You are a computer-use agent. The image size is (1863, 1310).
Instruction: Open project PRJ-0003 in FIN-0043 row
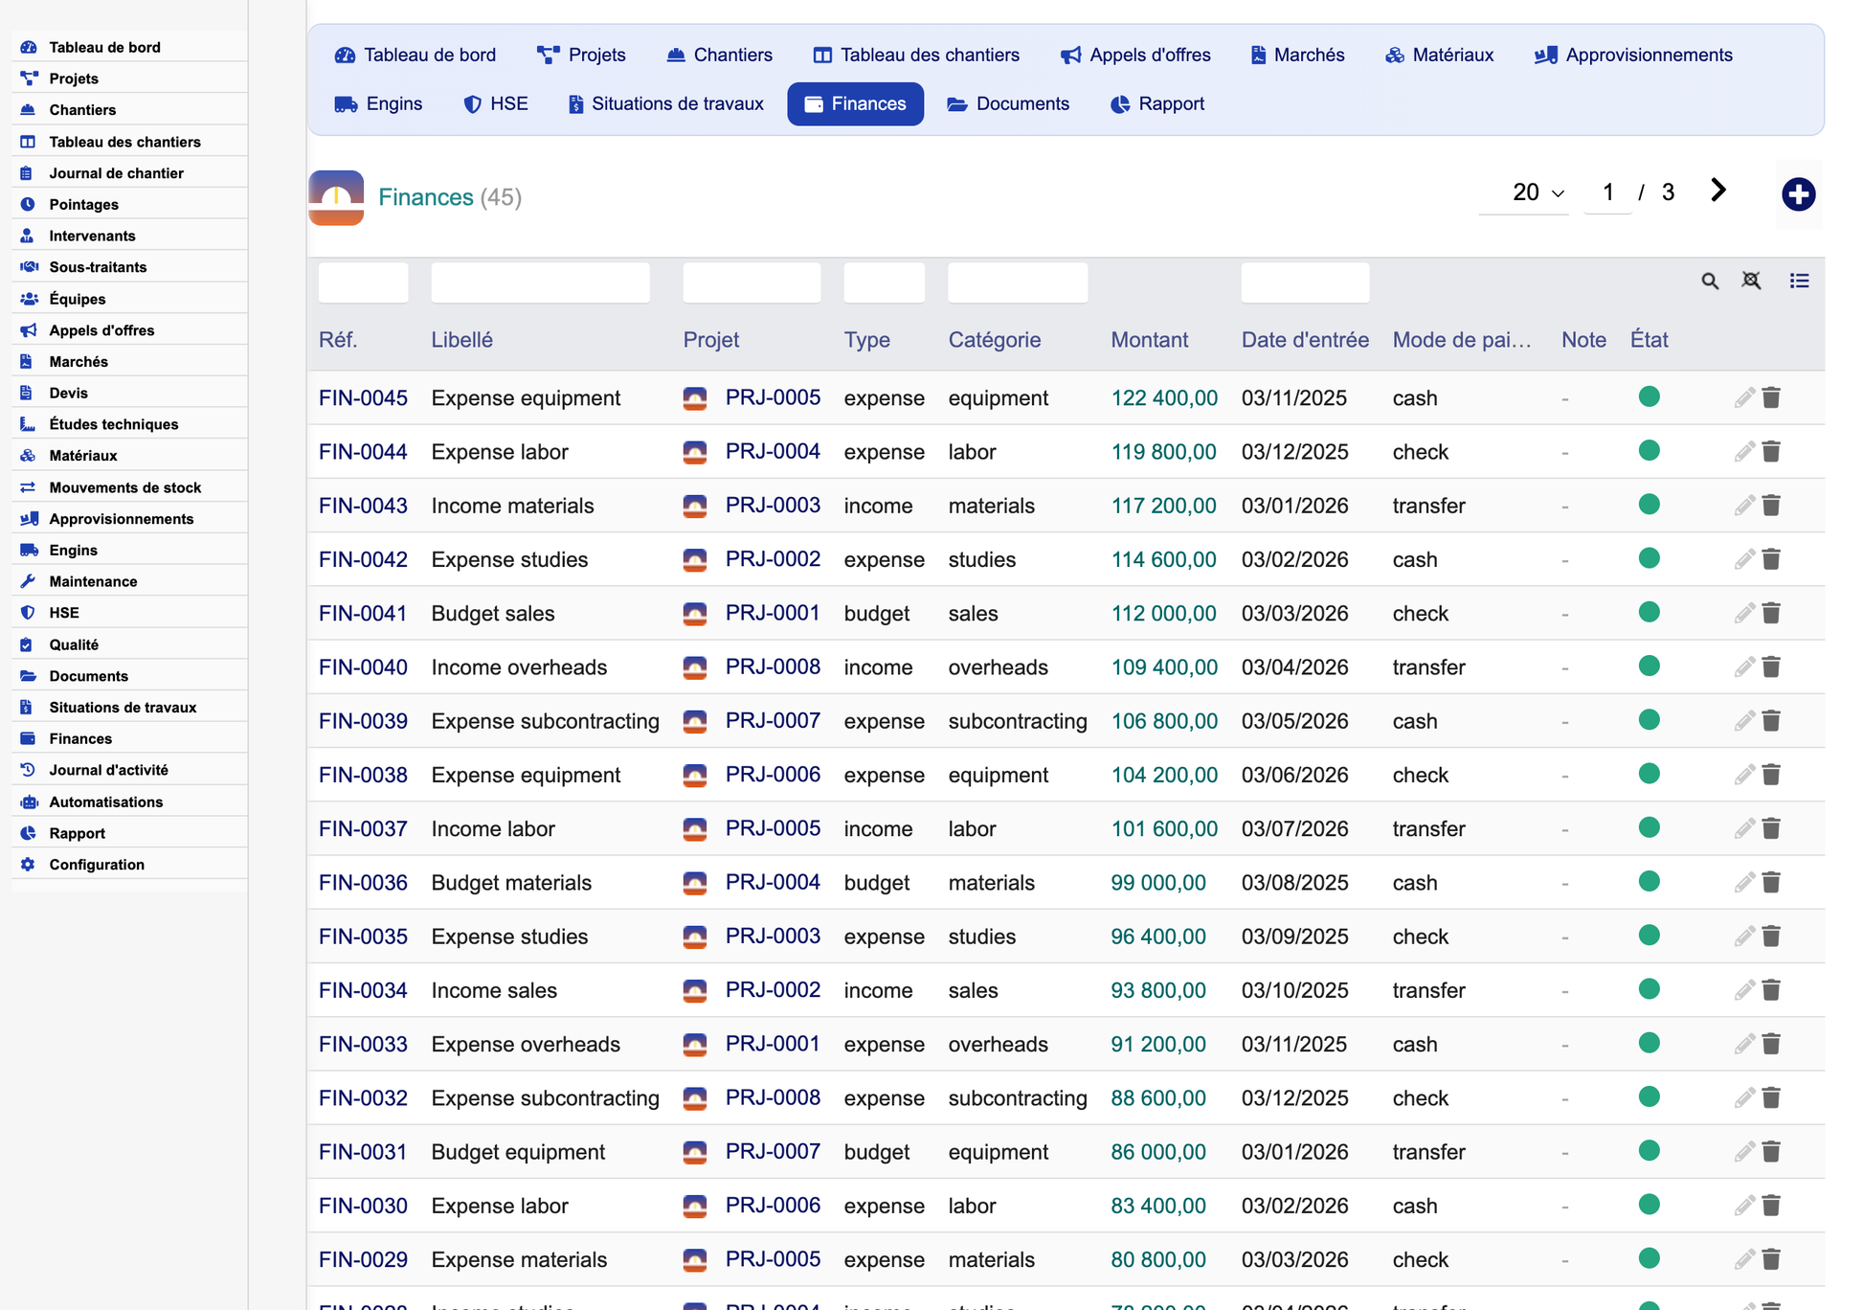773,506
